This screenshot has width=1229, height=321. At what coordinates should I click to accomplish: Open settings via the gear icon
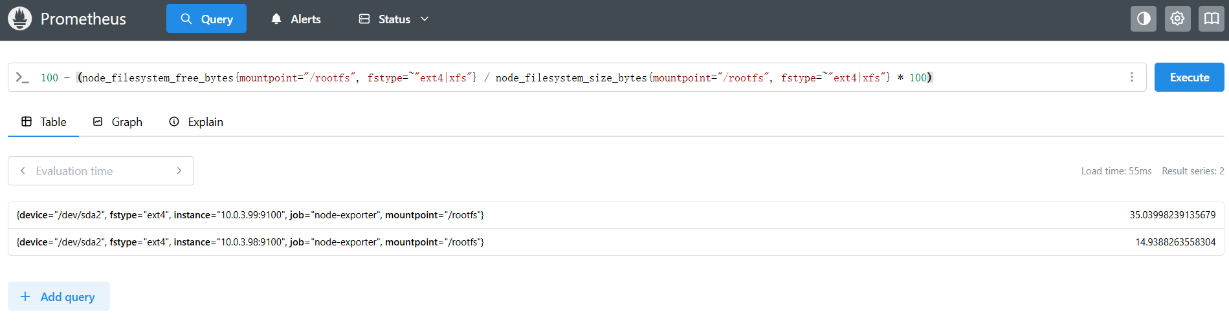coord(1177,19)
